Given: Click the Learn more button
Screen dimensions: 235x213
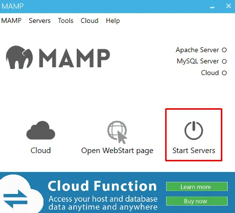Looking at the screenshot, I should (197, 187).
